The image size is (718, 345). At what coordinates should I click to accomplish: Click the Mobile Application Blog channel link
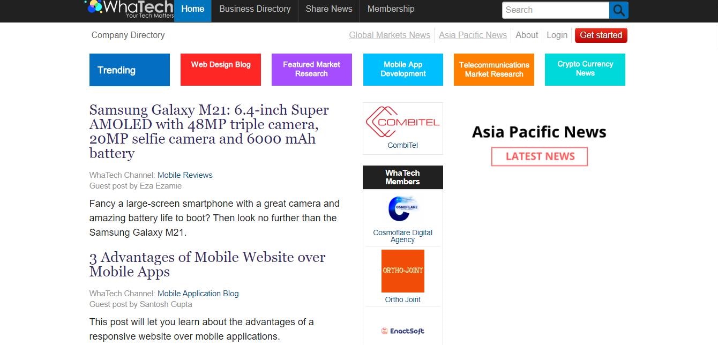[x=198, y=294]
